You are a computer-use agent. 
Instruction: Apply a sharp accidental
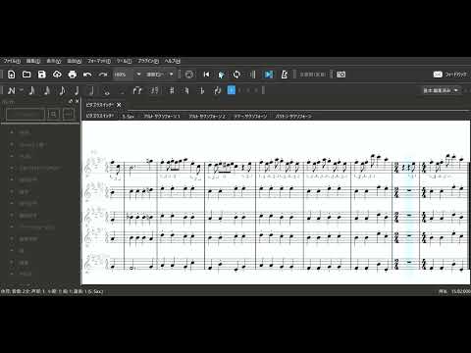[x=171, y=90]
